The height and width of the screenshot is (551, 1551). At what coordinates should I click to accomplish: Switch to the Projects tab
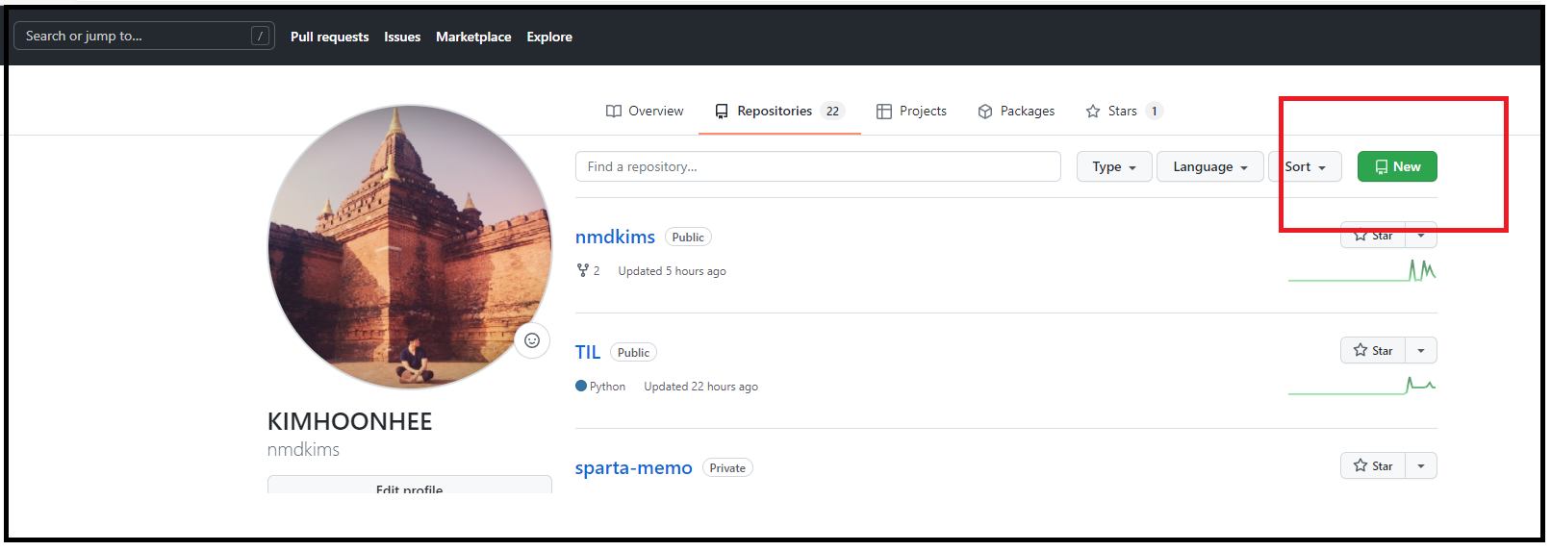pyautogui.click(x=911, y=111)
